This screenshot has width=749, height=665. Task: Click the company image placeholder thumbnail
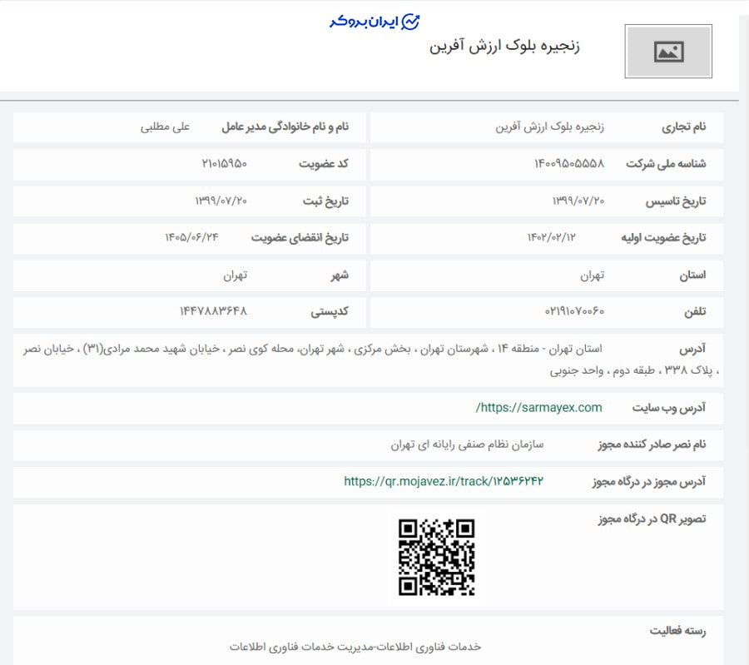[668, 51]
